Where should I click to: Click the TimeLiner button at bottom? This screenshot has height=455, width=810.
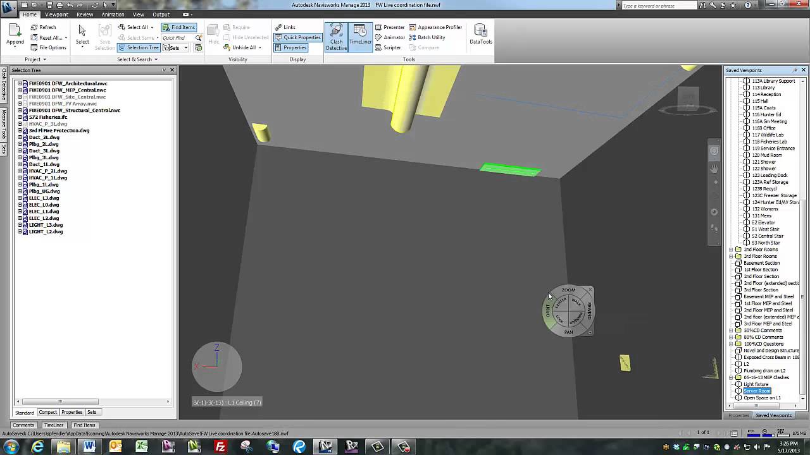(x=54, y=425)
